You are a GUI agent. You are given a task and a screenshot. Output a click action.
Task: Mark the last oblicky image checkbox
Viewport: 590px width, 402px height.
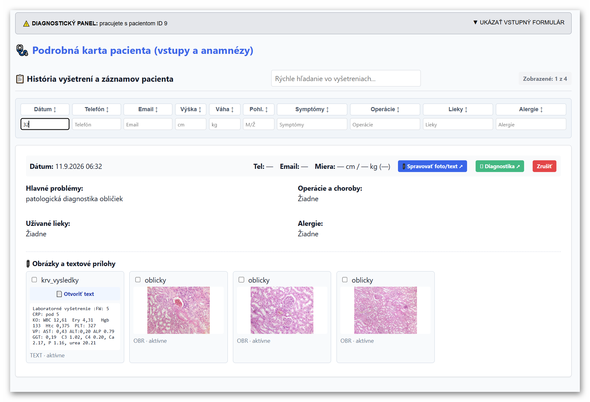point(345,280)
